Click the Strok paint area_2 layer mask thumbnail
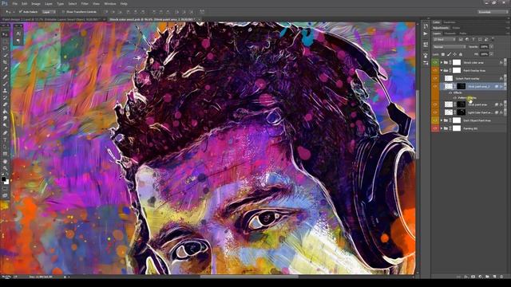511x287 pixels. (x=461, y=86)
